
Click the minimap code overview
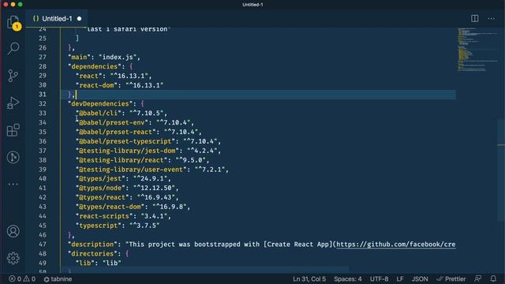pyautogui.click(x=477, y=50)
